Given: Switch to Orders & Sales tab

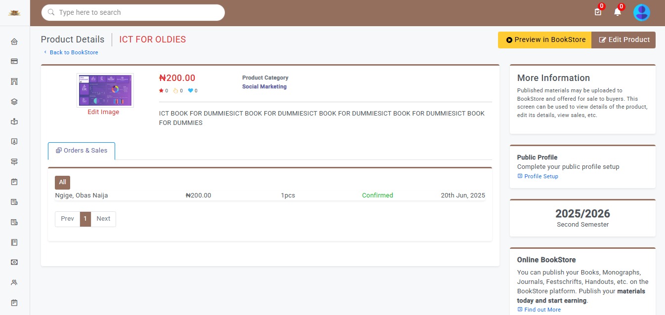Looking at the screenshot, I should click(x=82, y=151).
